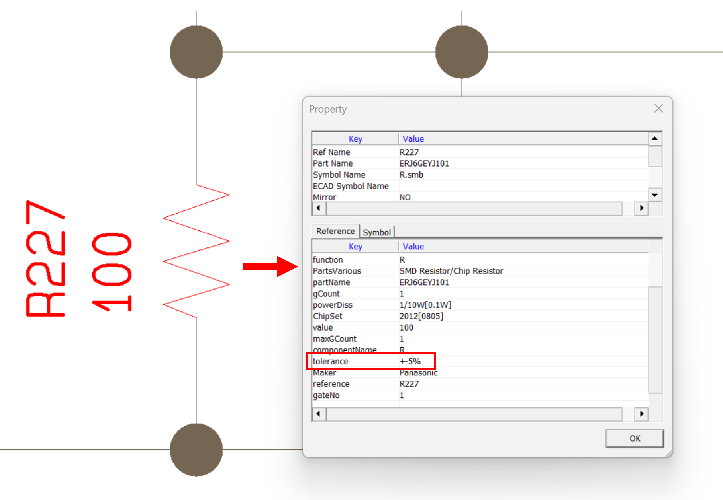The image size is (723, 500).
Task: Select the R227 reference label on schematic
Action: point(45,259)
